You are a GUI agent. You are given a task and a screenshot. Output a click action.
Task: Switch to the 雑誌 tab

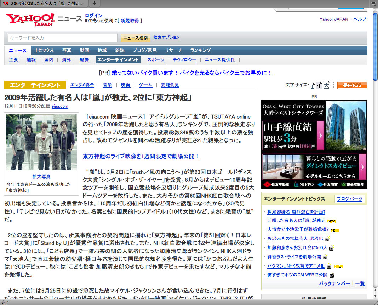pos(120,50)
